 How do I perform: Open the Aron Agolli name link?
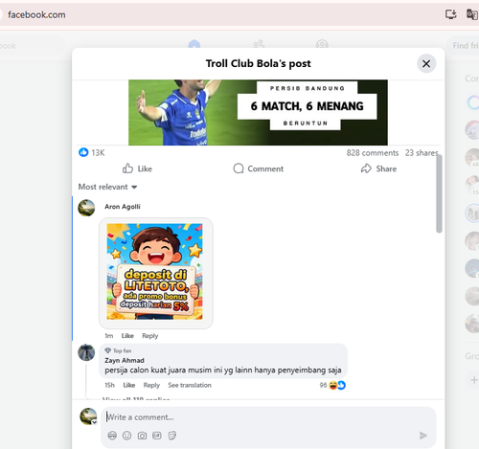(x=123, y=207)
